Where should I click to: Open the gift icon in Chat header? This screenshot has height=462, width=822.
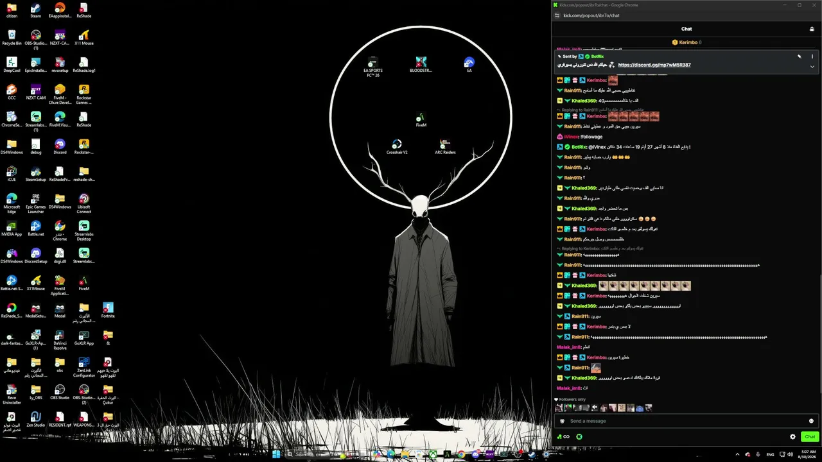click(x=812, y=29)
